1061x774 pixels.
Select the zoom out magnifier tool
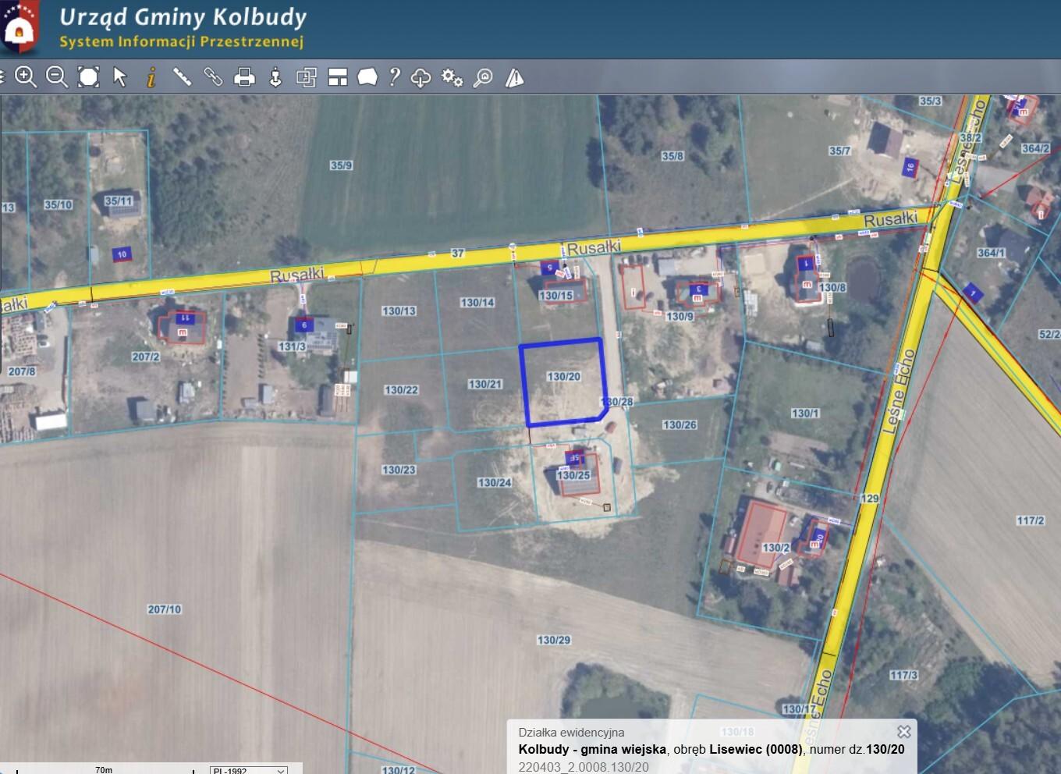click(x=57, y=76)
